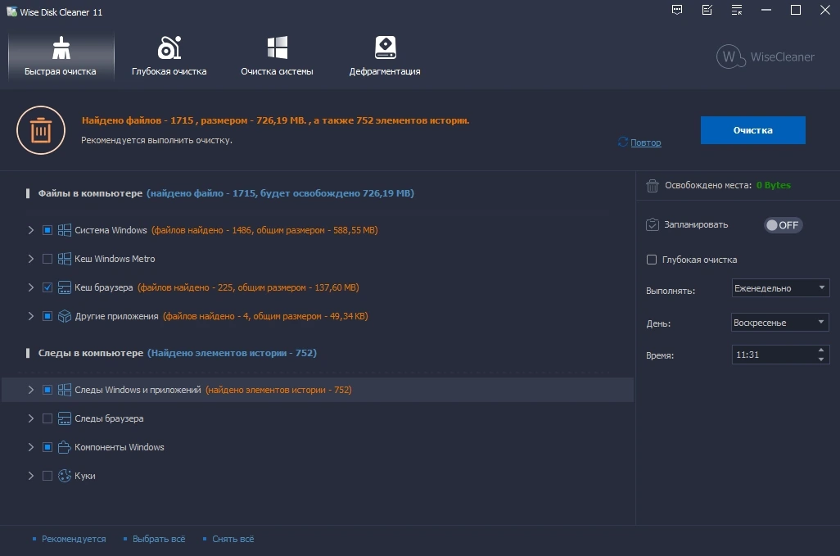Click the feedback chat icon in title bar
Viewport: 840px width, 556px height.
click(677, 10)
